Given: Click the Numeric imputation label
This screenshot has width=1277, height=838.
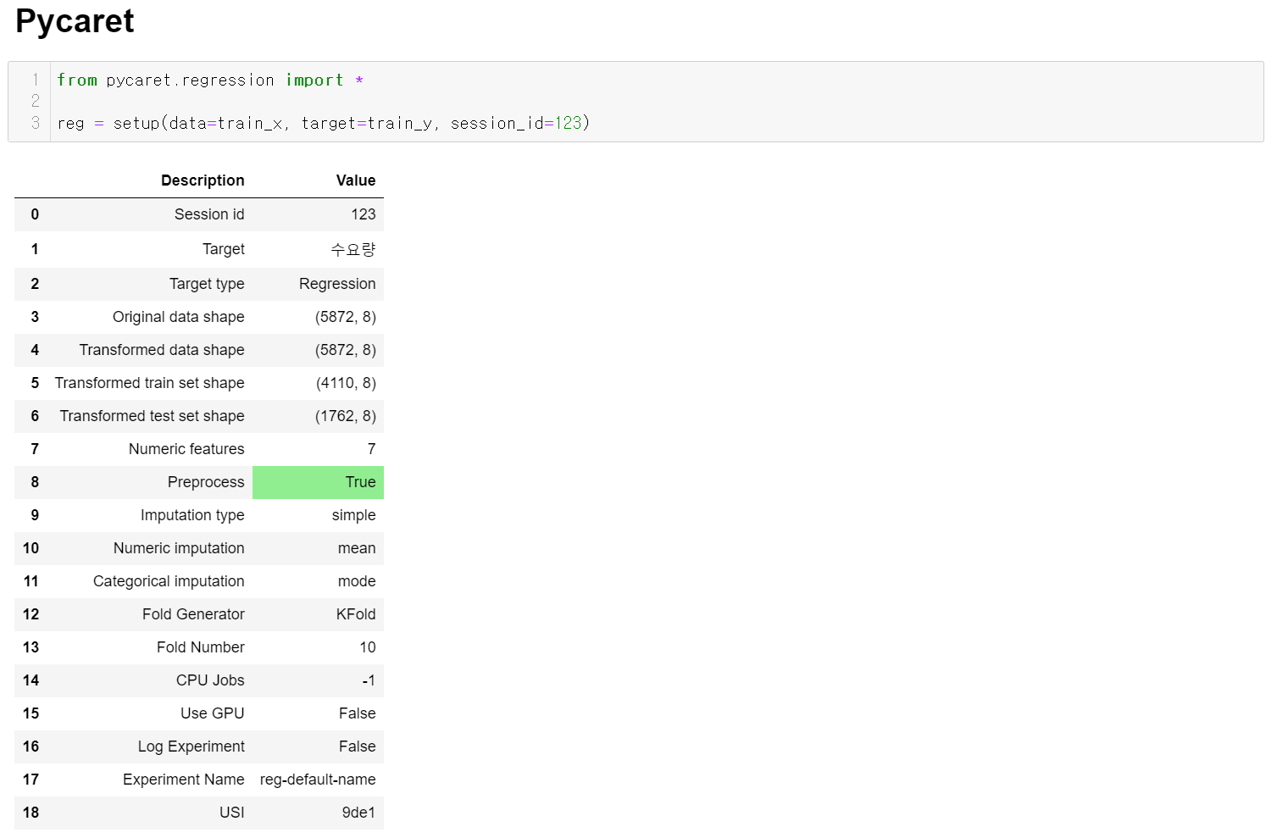Looking at the screenshot, I should tap(179, 548).
